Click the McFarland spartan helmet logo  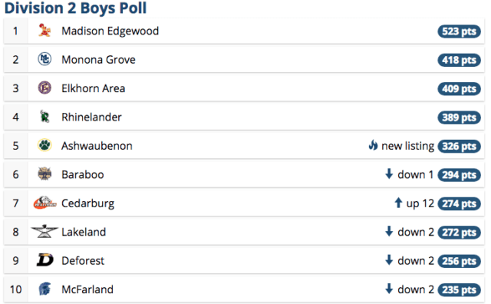(44, 289)
